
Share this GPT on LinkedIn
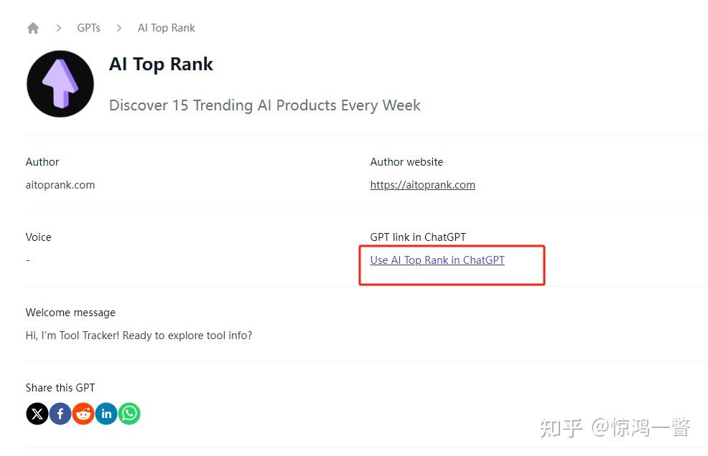(106, 413)
